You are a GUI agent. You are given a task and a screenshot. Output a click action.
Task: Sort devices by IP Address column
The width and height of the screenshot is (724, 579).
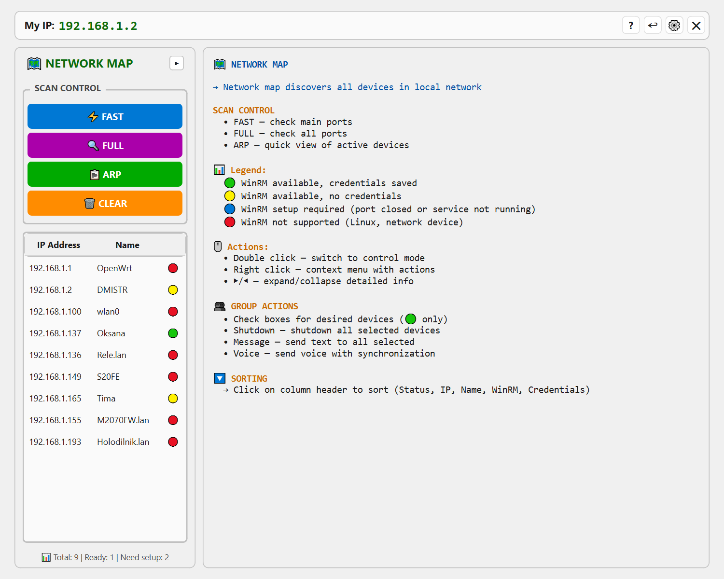58,245
